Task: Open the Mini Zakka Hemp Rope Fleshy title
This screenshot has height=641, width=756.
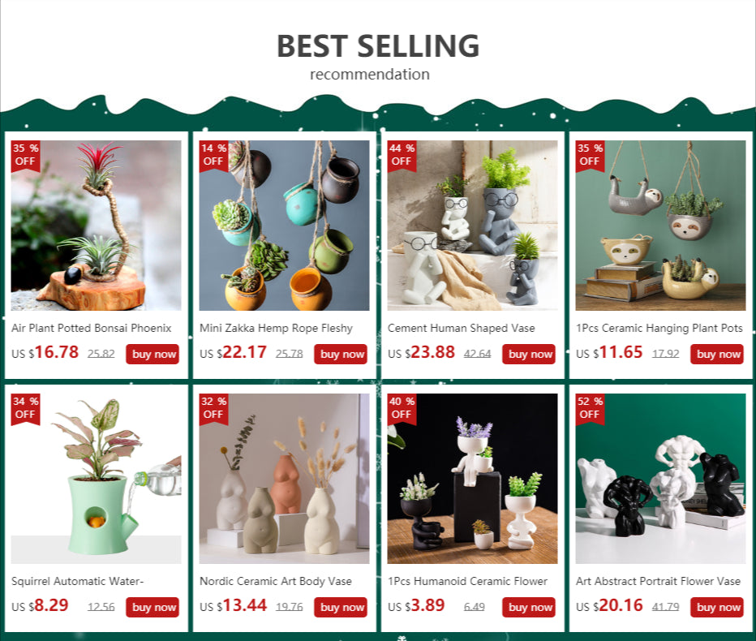Action: tap(276, 329)
